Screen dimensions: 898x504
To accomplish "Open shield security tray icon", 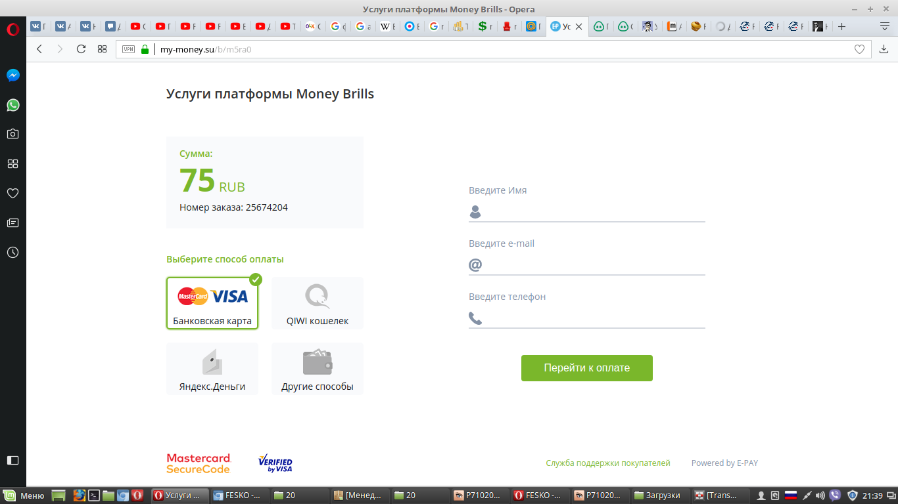I will click(x=852, y=495).
